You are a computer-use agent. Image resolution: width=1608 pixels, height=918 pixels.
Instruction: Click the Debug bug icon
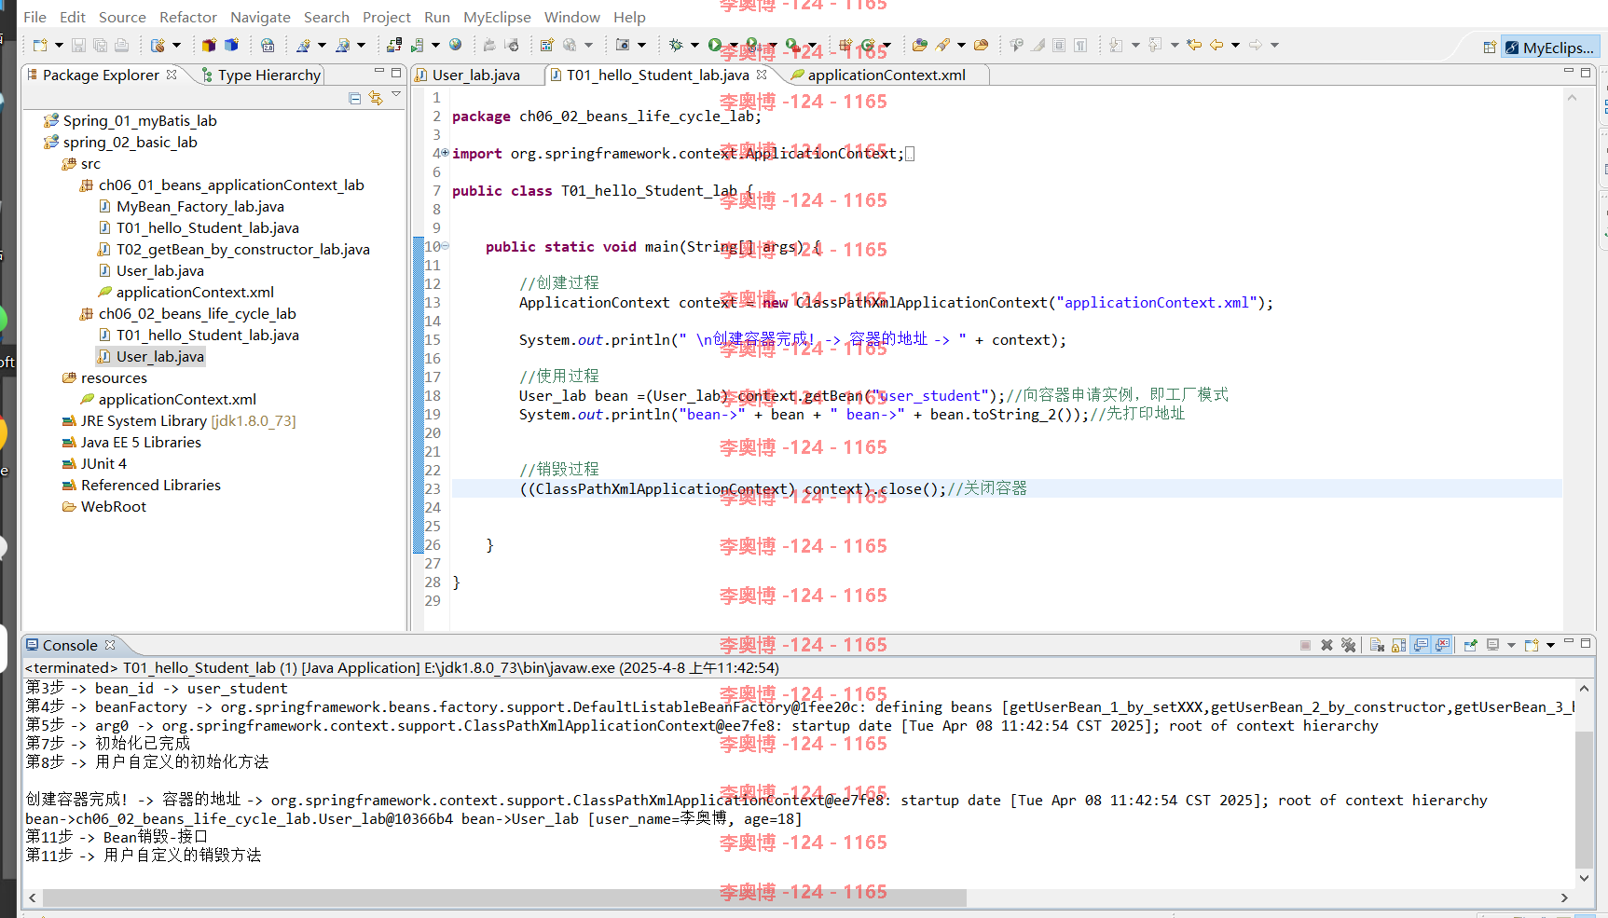click(676, 45)
